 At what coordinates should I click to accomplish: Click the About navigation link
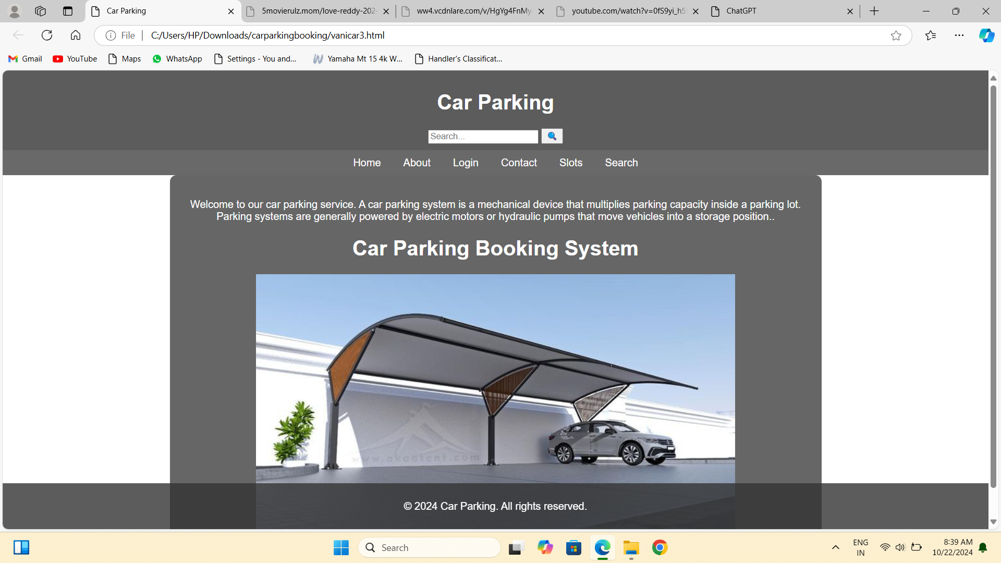(x=417, y=163)
